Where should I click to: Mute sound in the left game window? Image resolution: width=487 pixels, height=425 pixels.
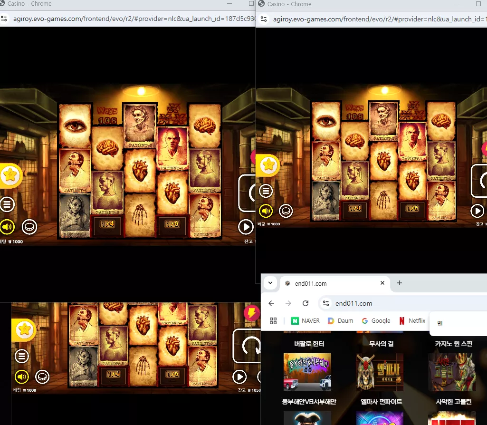pyautogui.click(x=7, y=227)
